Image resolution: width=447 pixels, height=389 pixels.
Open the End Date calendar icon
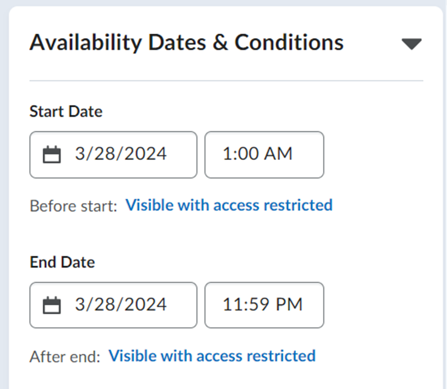(x=52, y=305)
